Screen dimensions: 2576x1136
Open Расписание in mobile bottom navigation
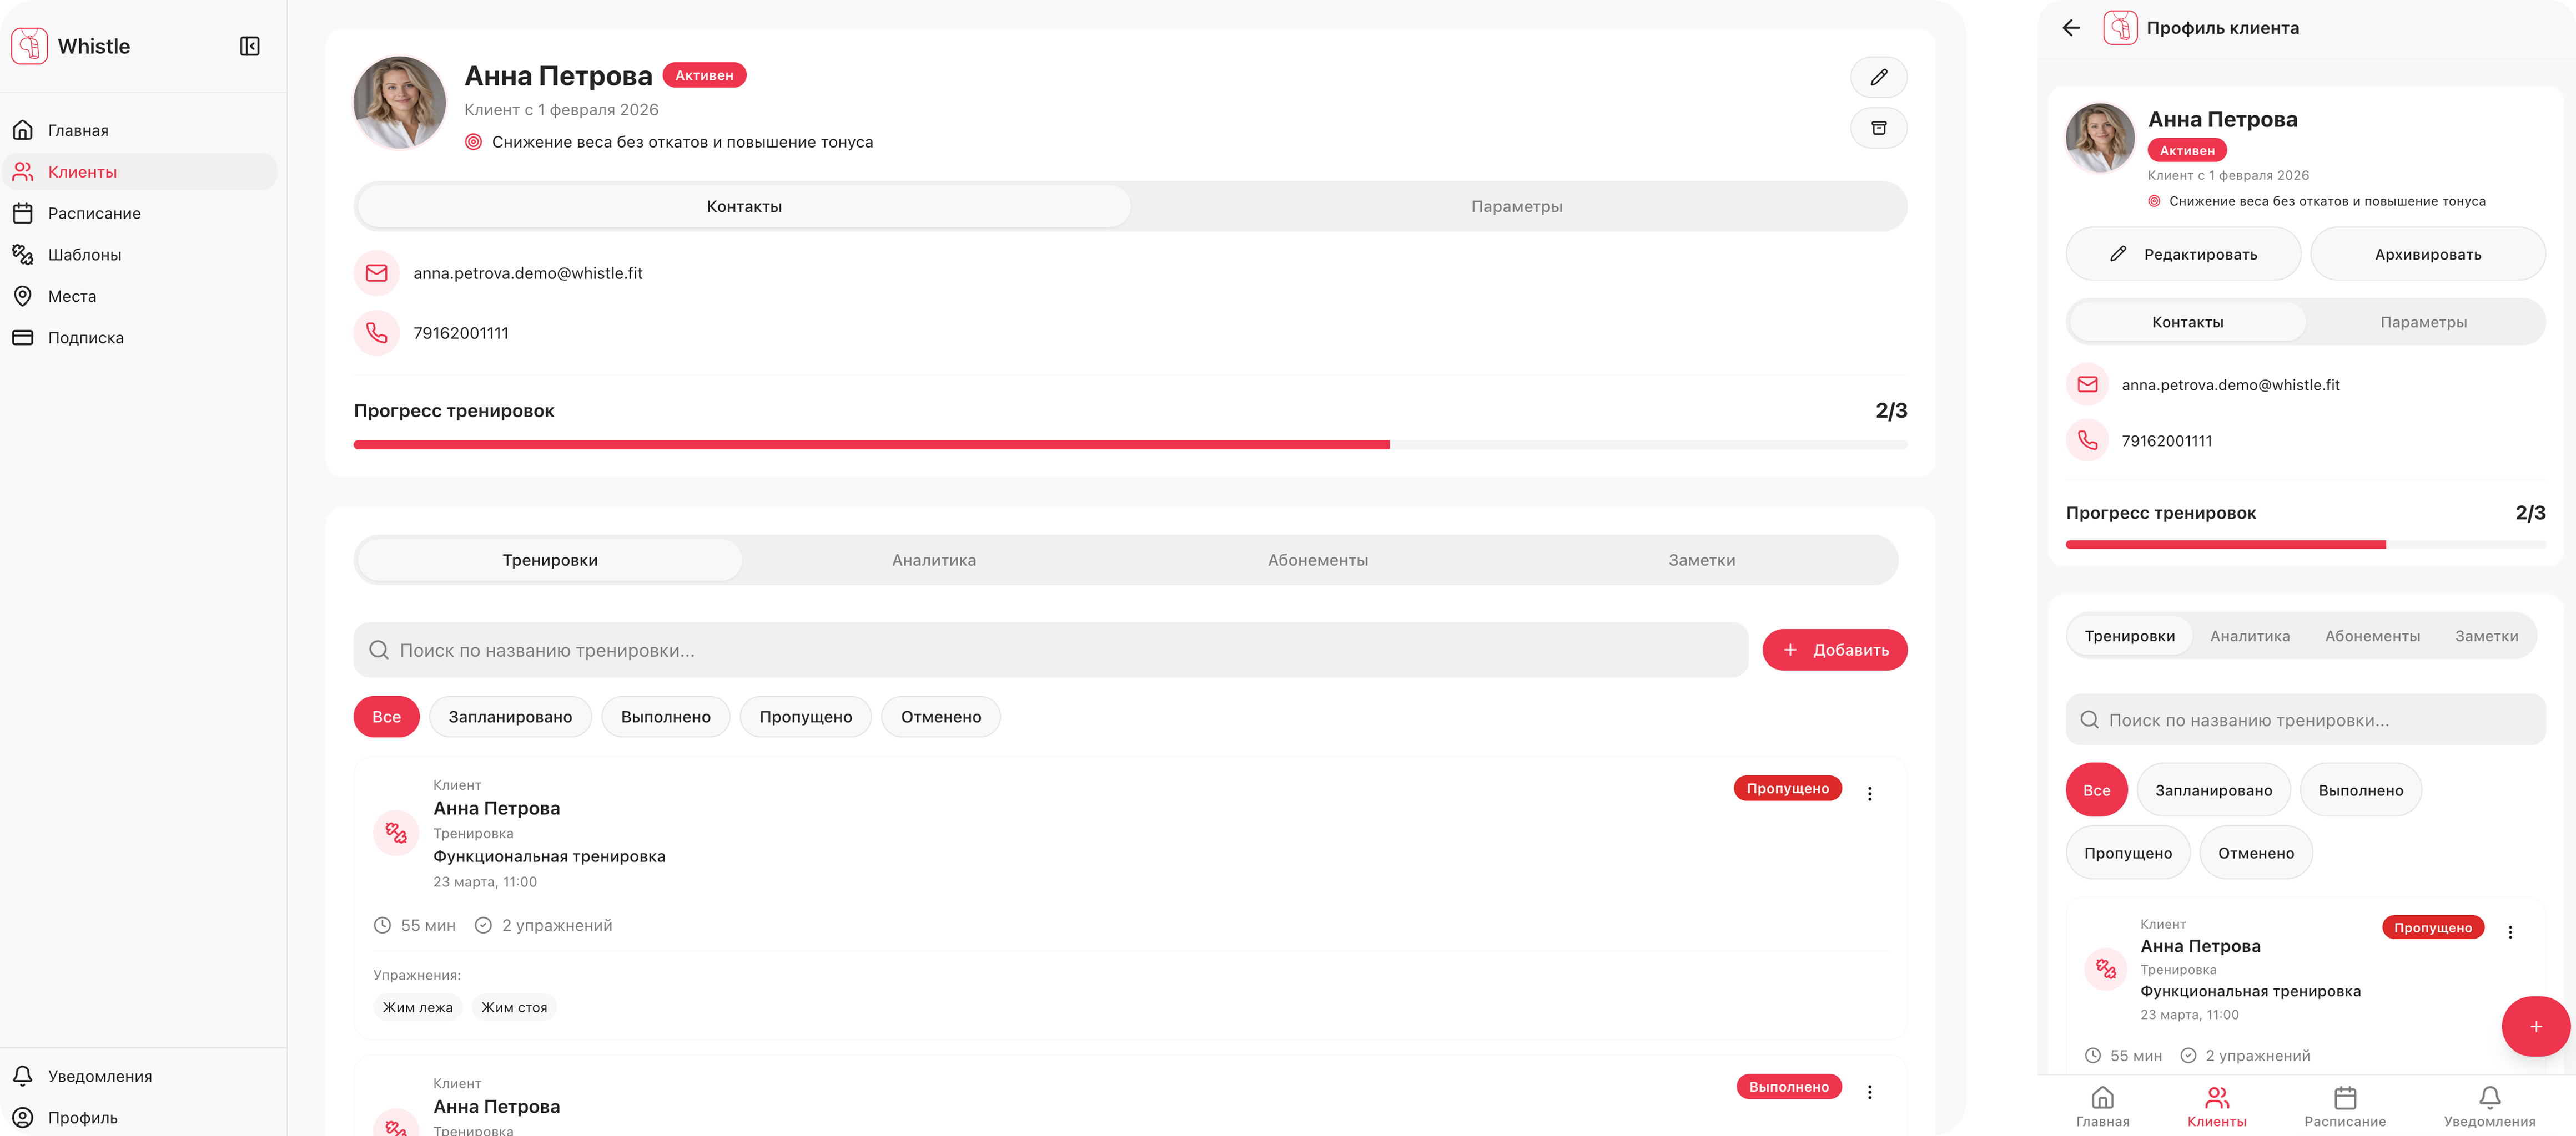[x=2344, y=1107]
